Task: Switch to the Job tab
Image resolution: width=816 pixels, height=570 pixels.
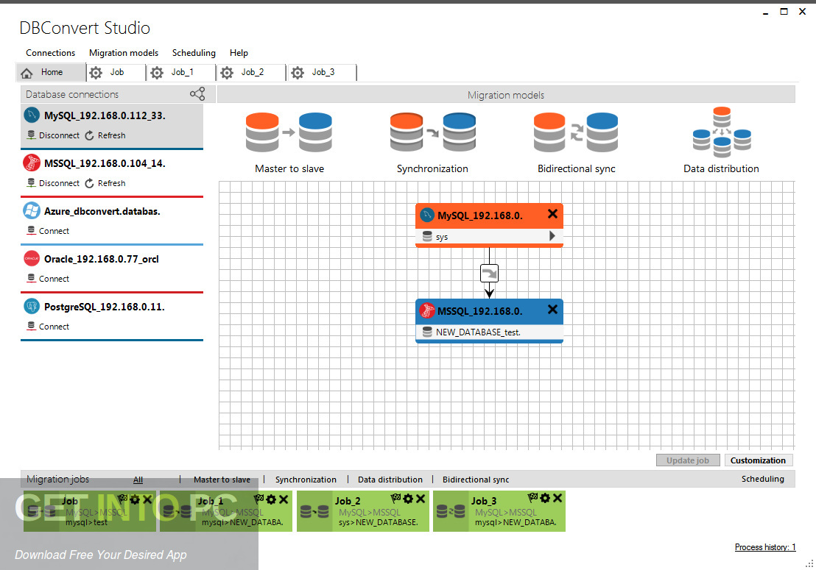Action: coord(116,72)
